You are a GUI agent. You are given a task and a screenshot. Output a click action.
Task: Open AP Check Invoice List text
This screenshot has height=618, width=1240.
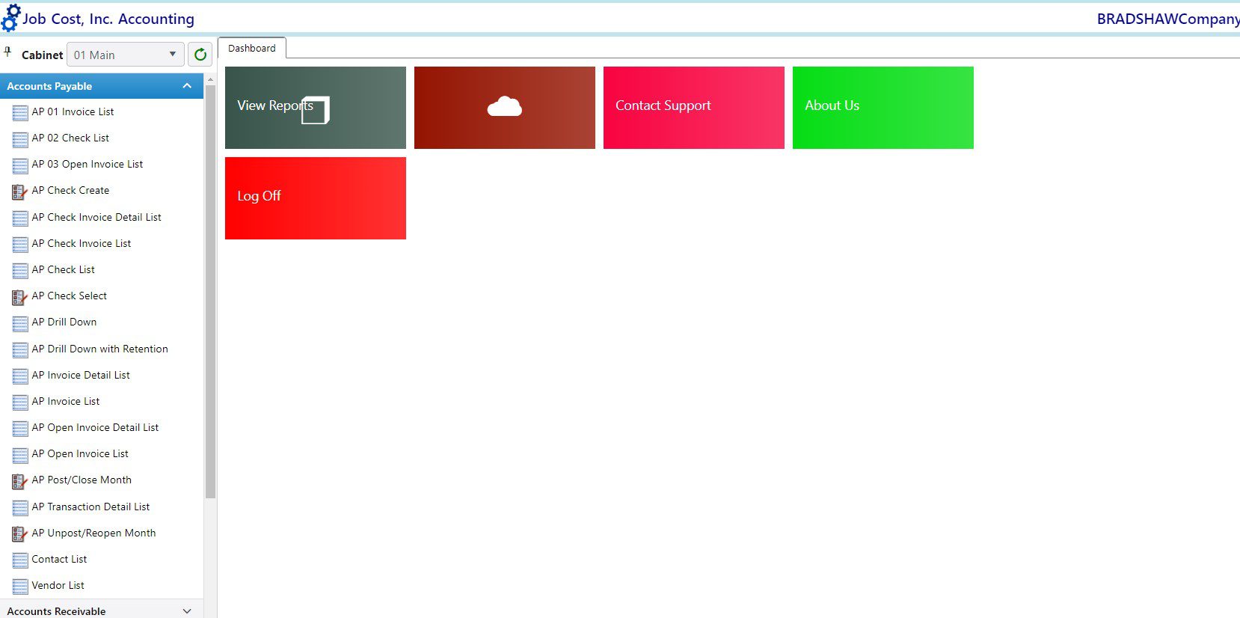tap(82, 243)
